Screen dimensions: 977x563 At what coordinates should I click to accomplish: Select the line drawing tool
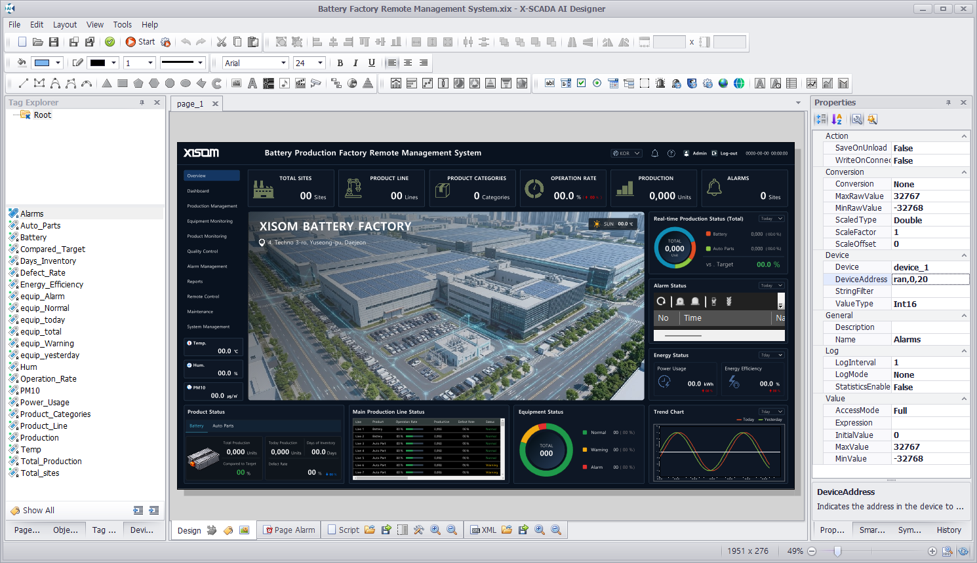[x=24, y=83]
